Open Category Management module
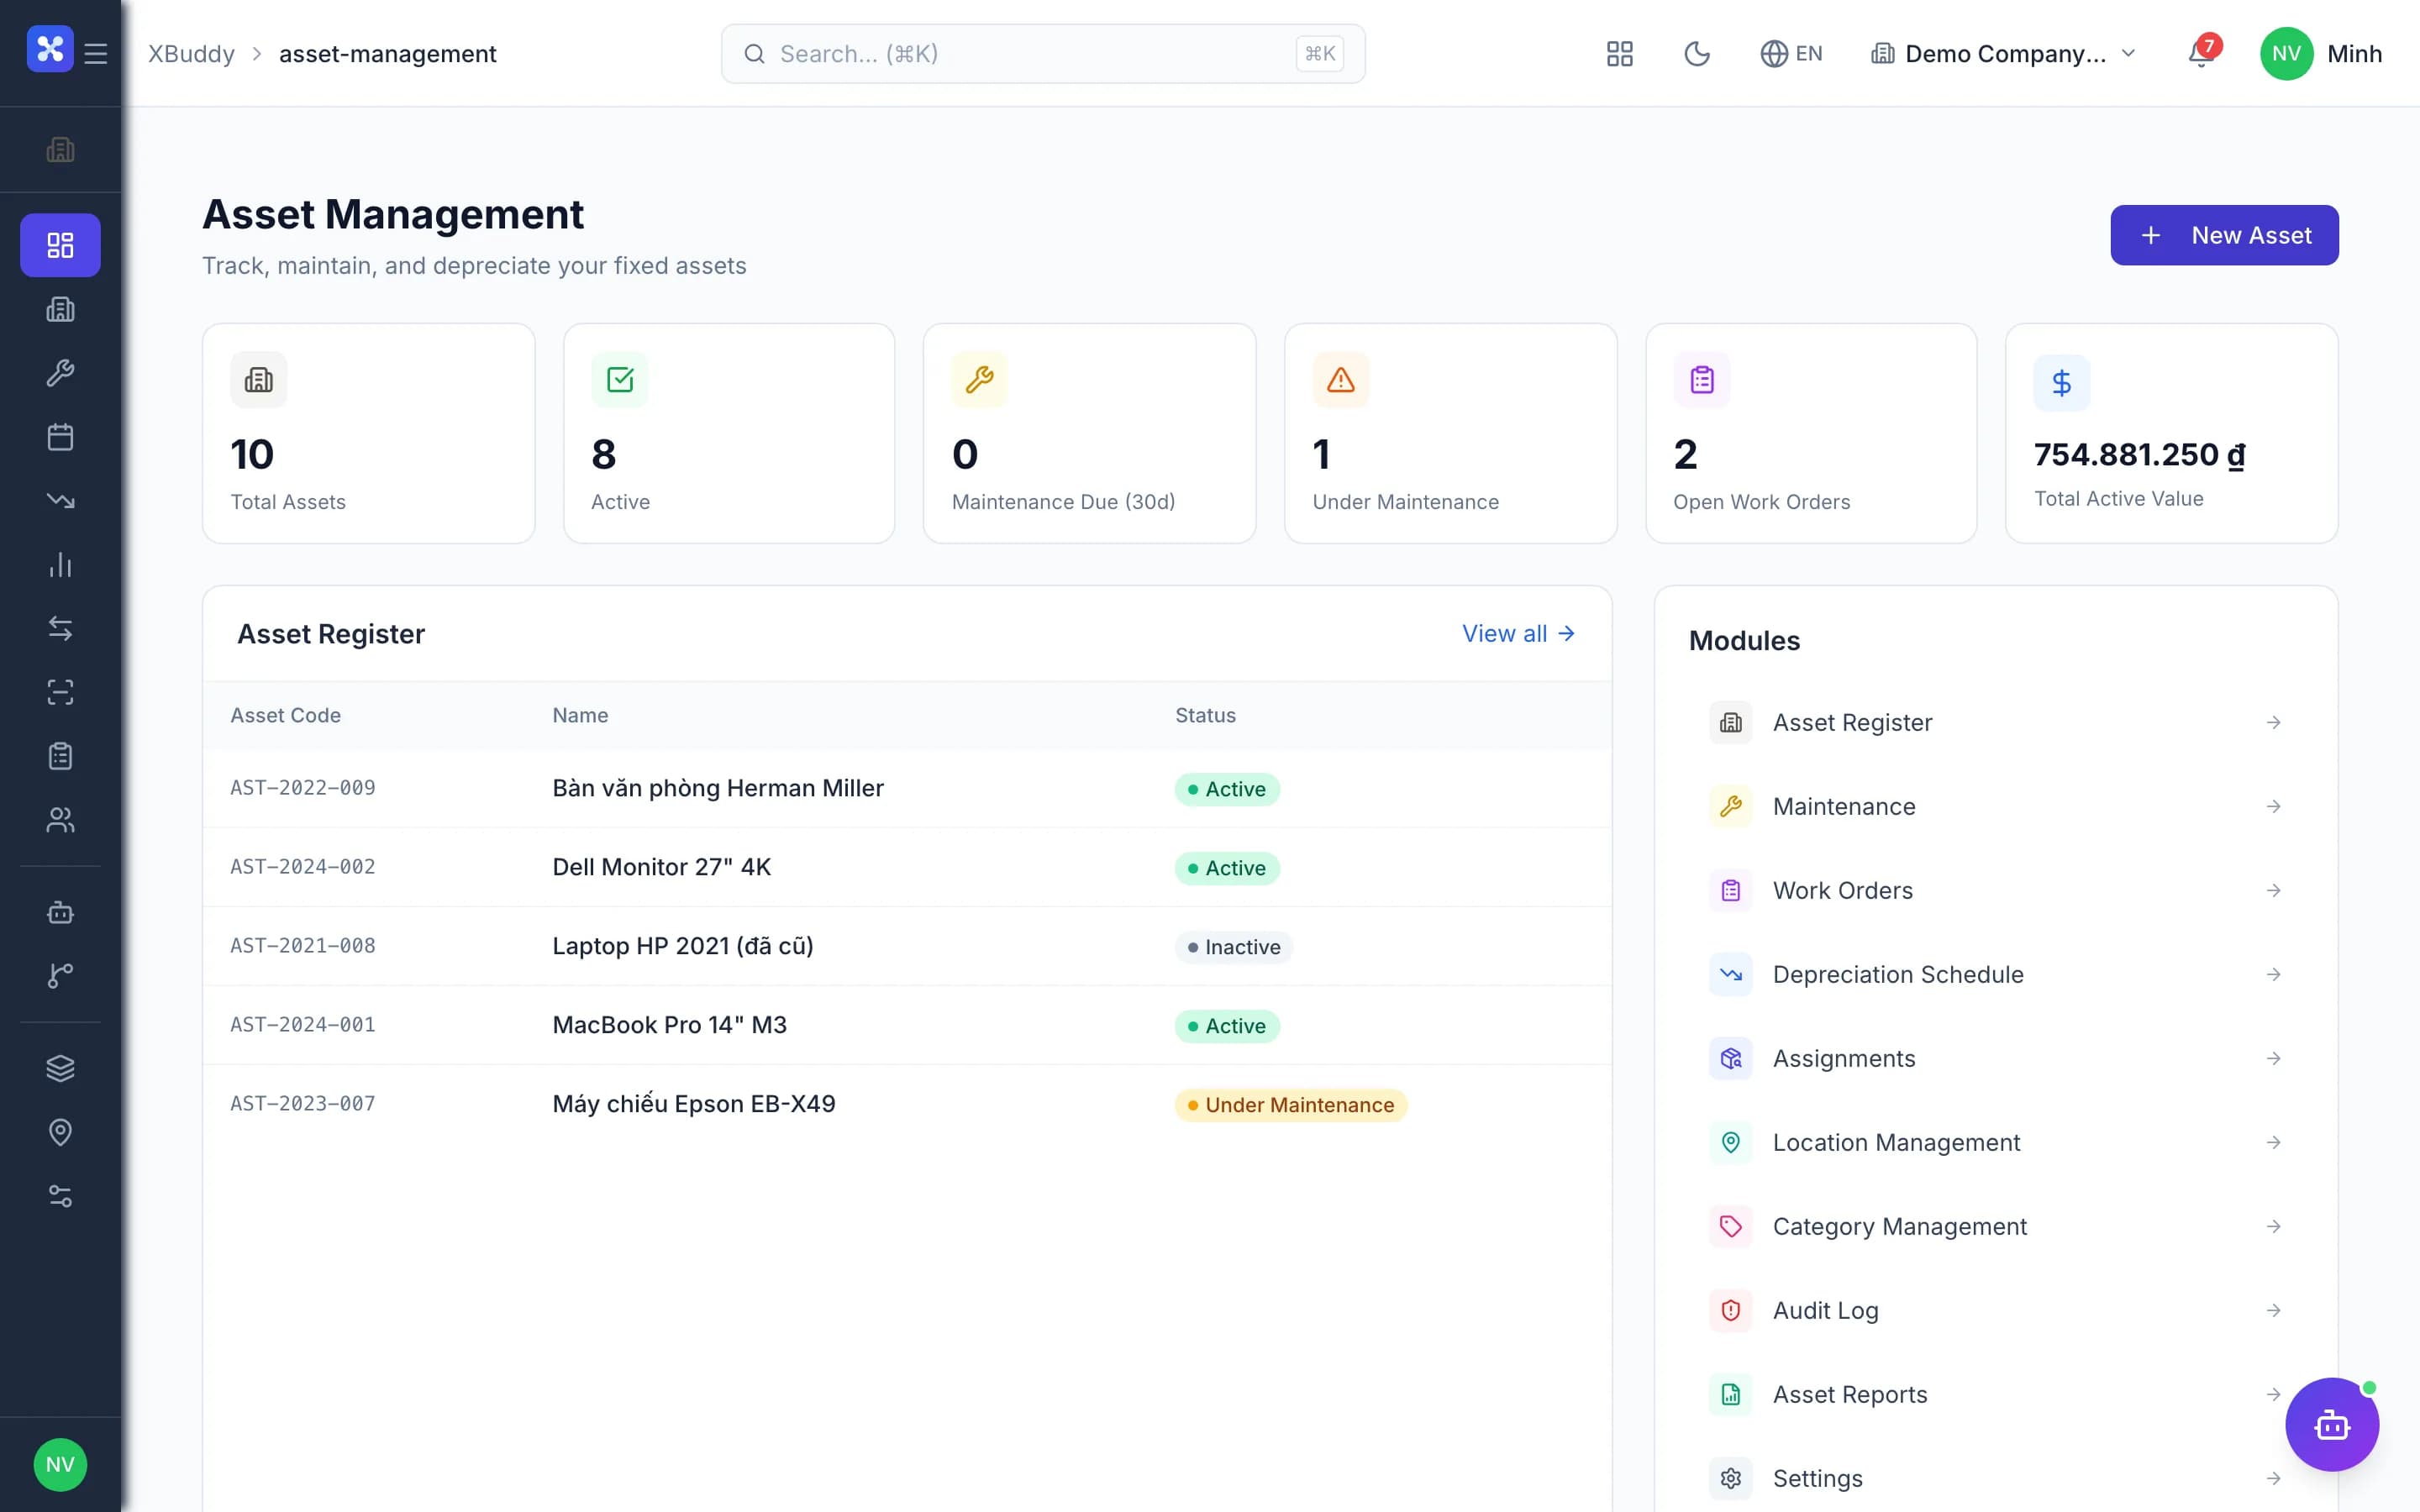Image resolution: width=2420 pixels, height=1512 pixels. pyautogui.click(x=1996, y=1226)
